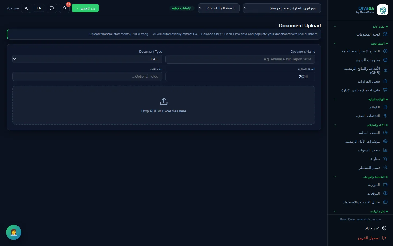
Task: Click the compass icon beside النظرة الاستراتيجية العامة
Action: [x=385, y=51]
